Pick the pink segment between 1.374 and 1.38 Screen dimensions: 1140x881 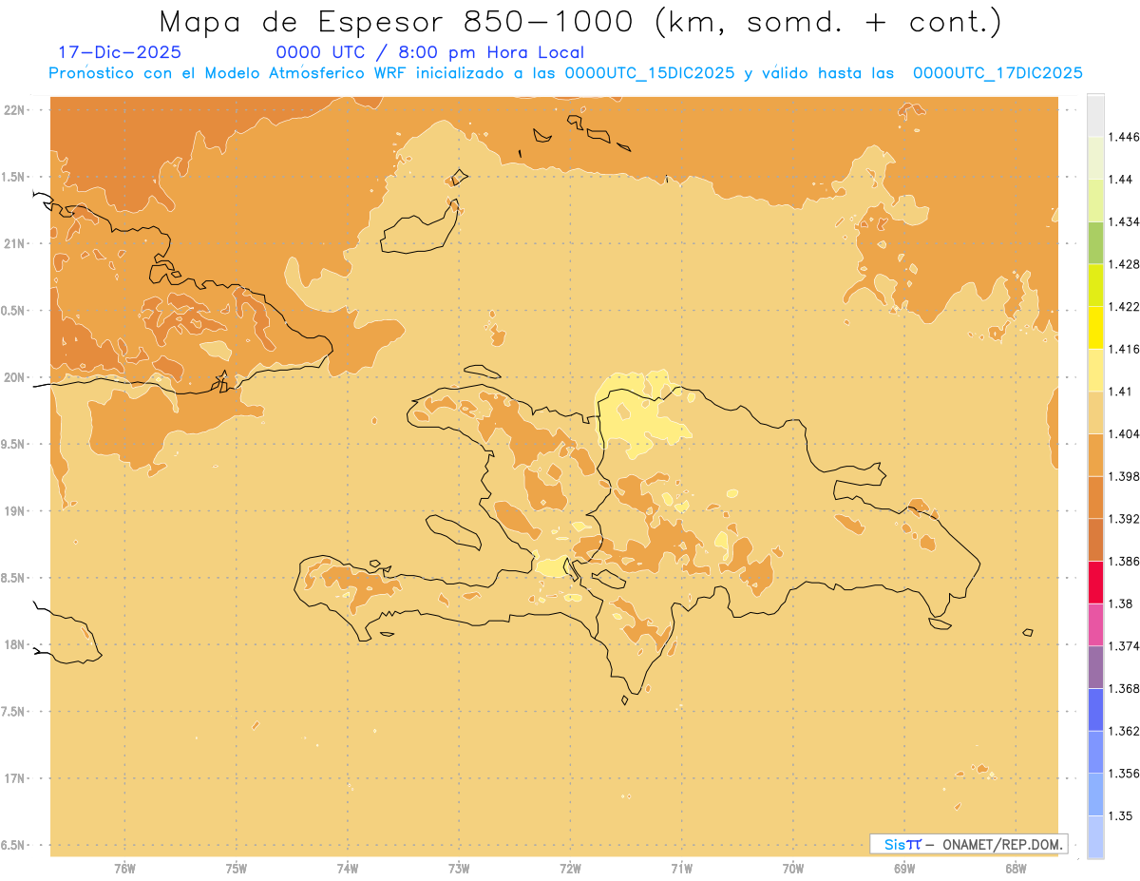(x=1095, y=624)
